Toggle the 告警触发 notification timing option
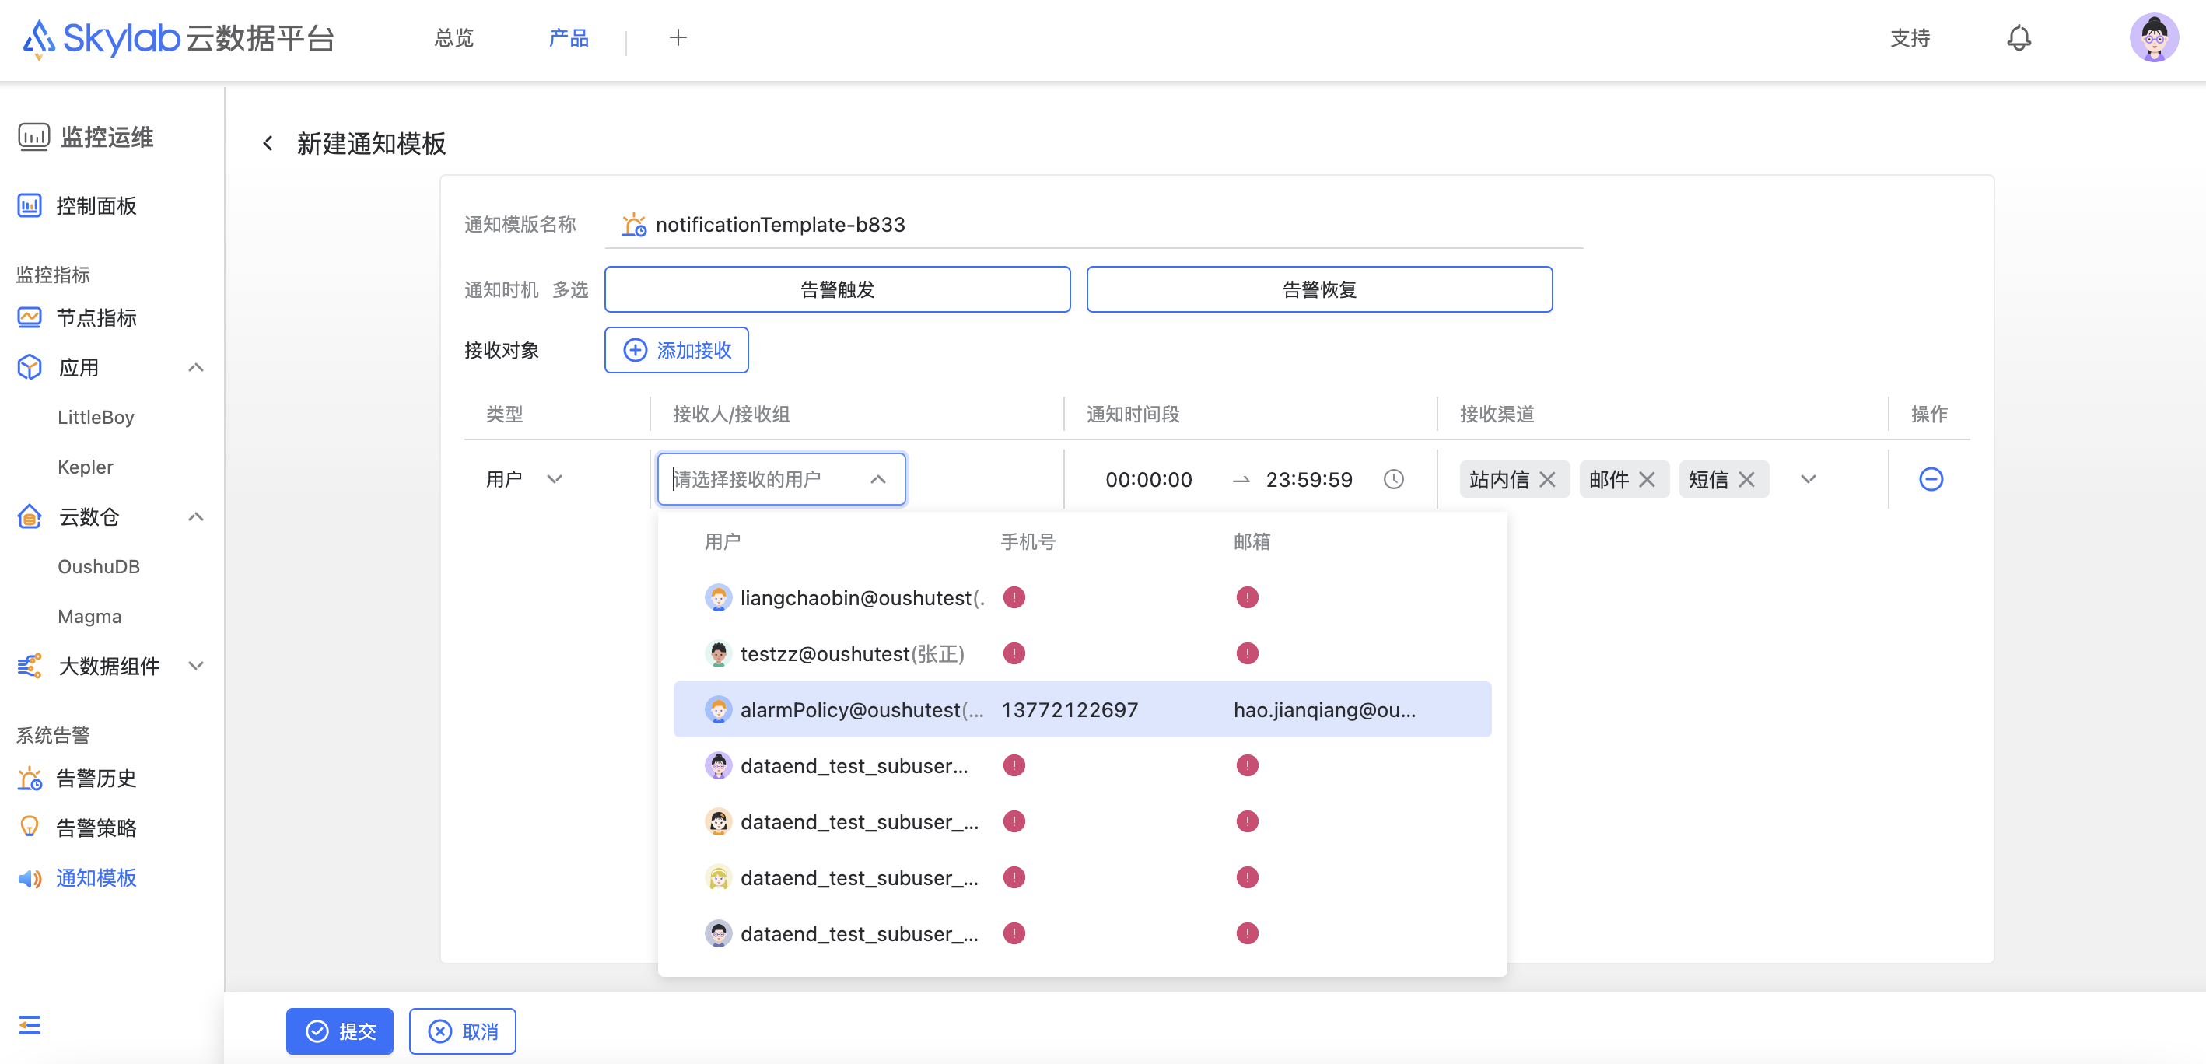 837,289
